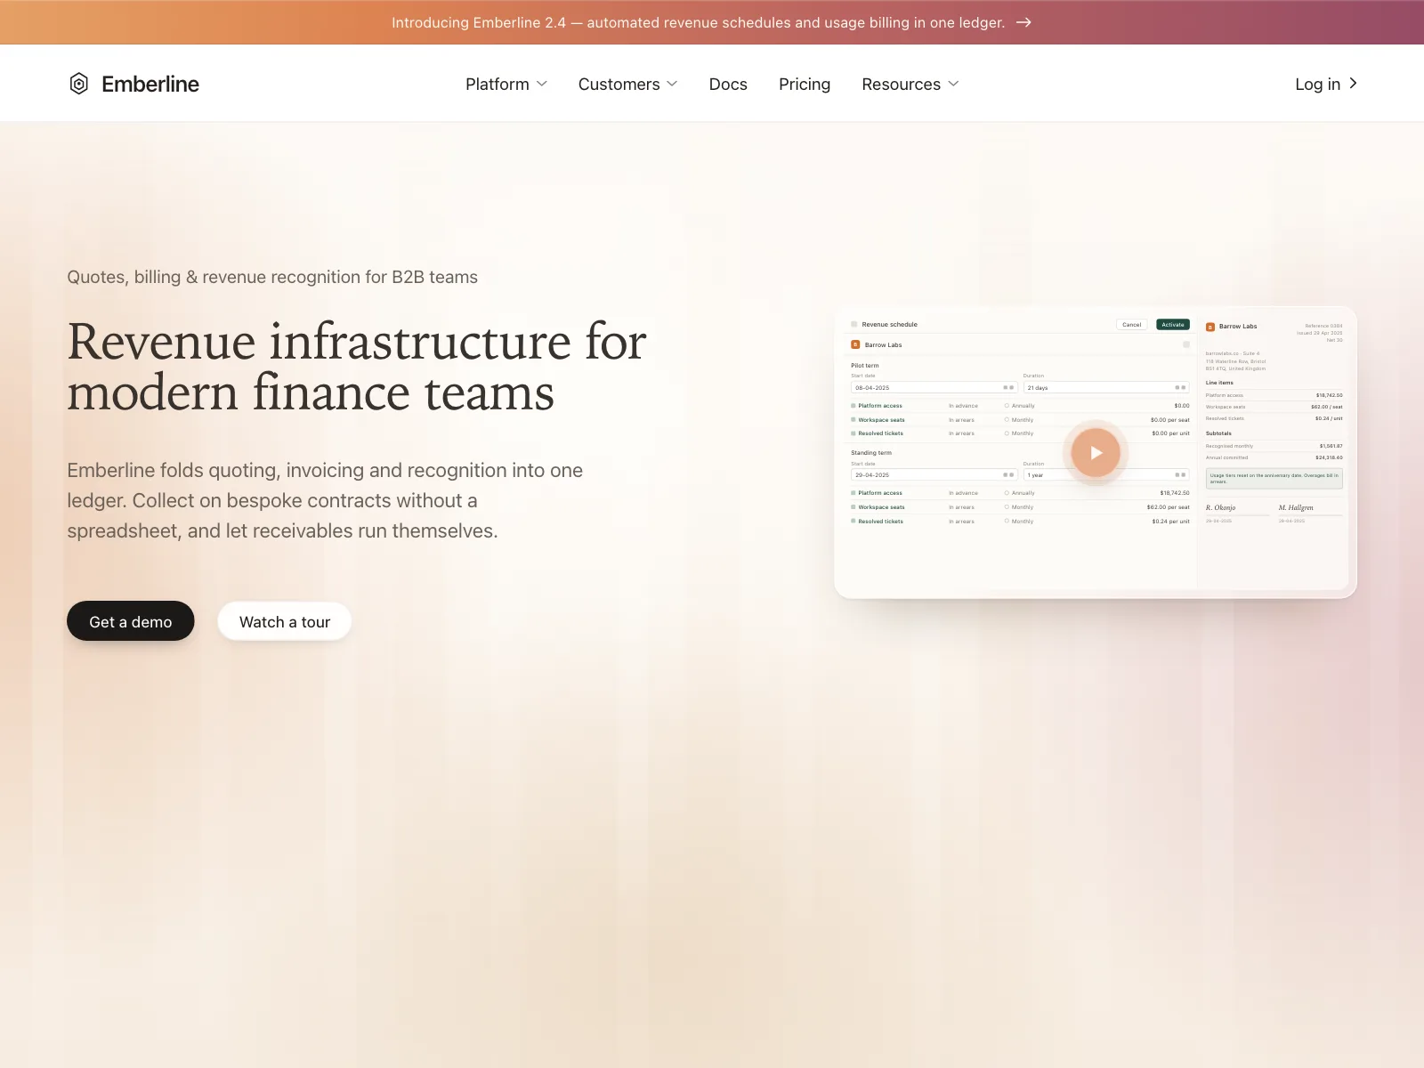The height and width of the screenshot is (1068, 1424).
Task: Toggle the Standing term Platform access checkbox
Action: tap(854, 493)
